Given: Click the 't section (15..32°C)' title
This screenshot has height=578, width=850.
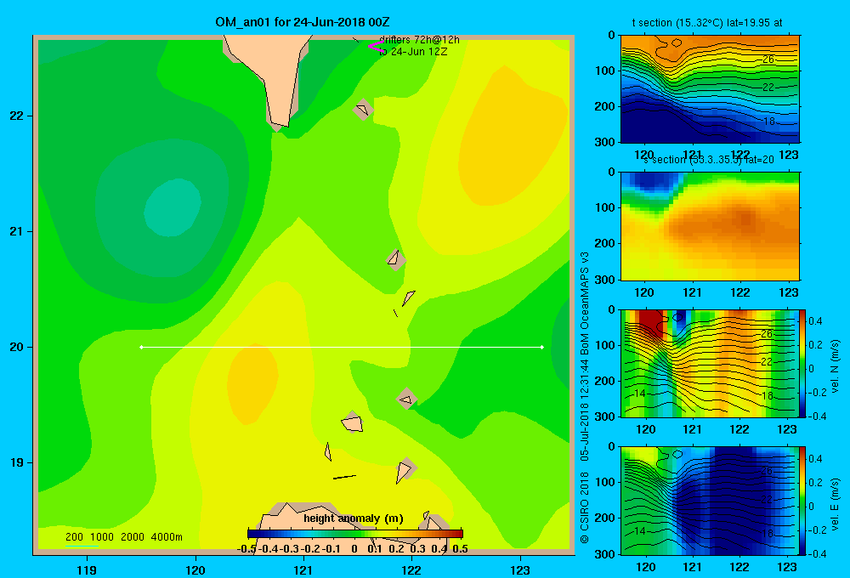Looking at the screenshot, I should coord(707,23).
